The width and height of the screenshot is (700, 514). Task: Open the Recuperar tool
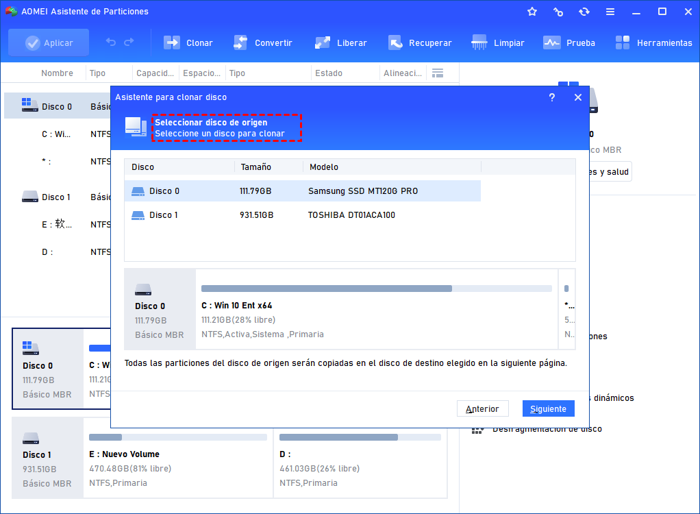click(x=420, y=43)
